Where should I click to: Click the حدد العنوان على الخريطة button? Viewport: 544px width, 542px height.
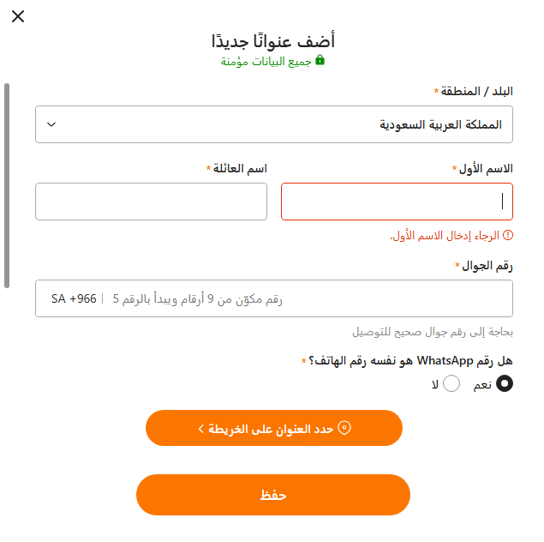tap(273, 428)
